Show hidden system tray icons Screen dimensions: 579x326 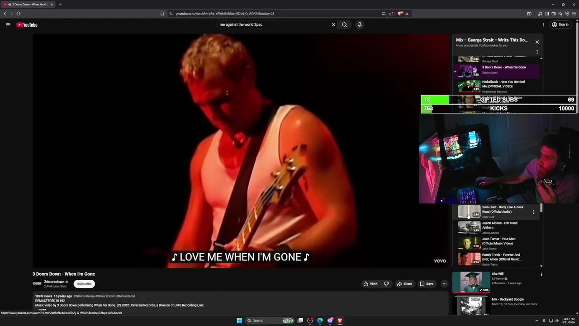pos(536,321)
